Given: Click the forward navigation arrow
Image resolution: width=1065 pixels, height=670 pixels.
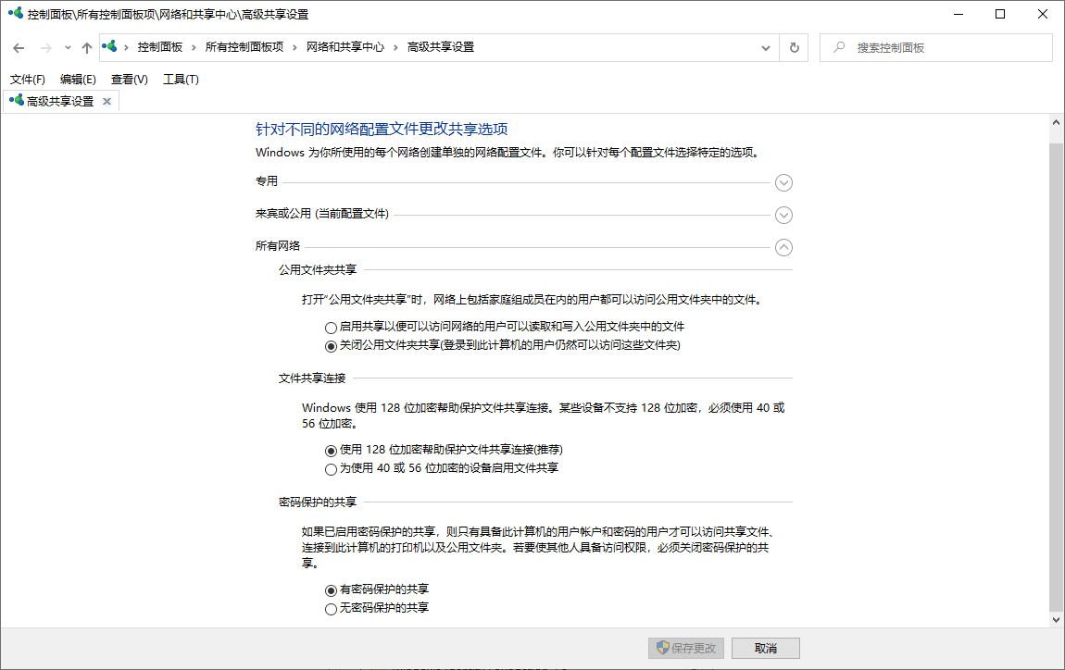Looking at the screenshot, I should click(x=45, y=47).
